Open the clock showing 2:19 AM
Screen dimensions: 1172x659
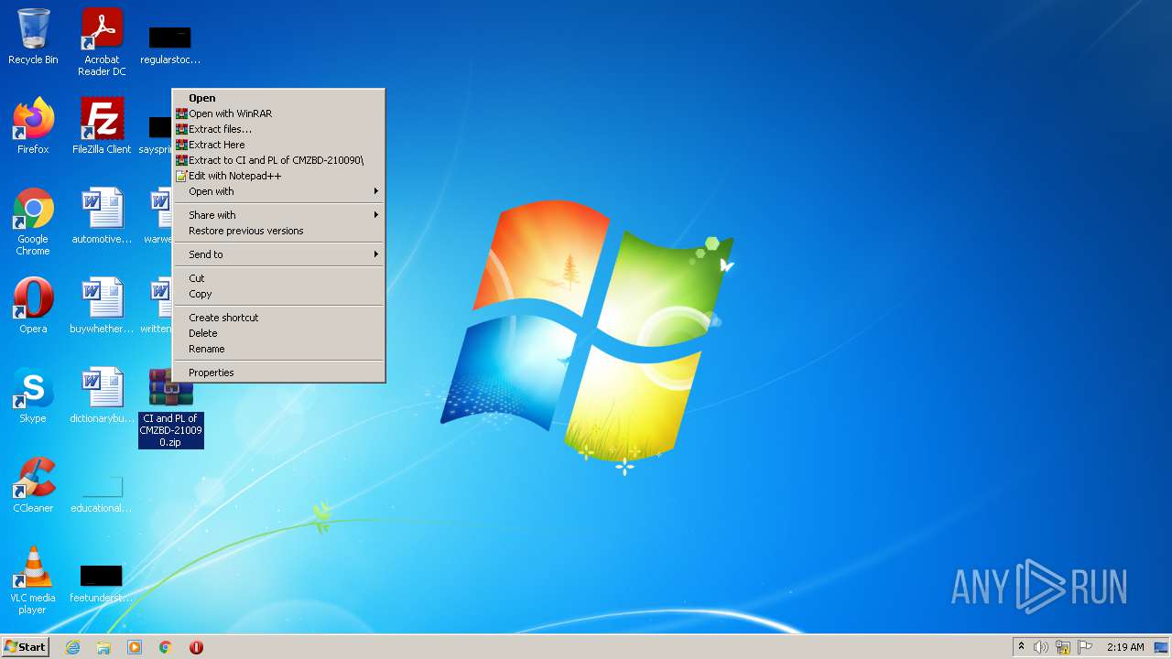1125,647
